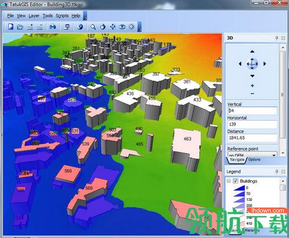Click the plus zoom-in button

[253, 86]
